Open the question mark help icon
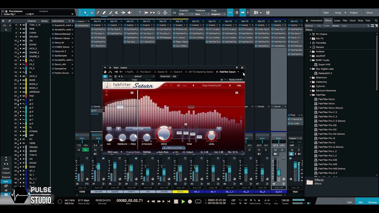This screenshot has width=379, height=213. [x=140, y=13]
